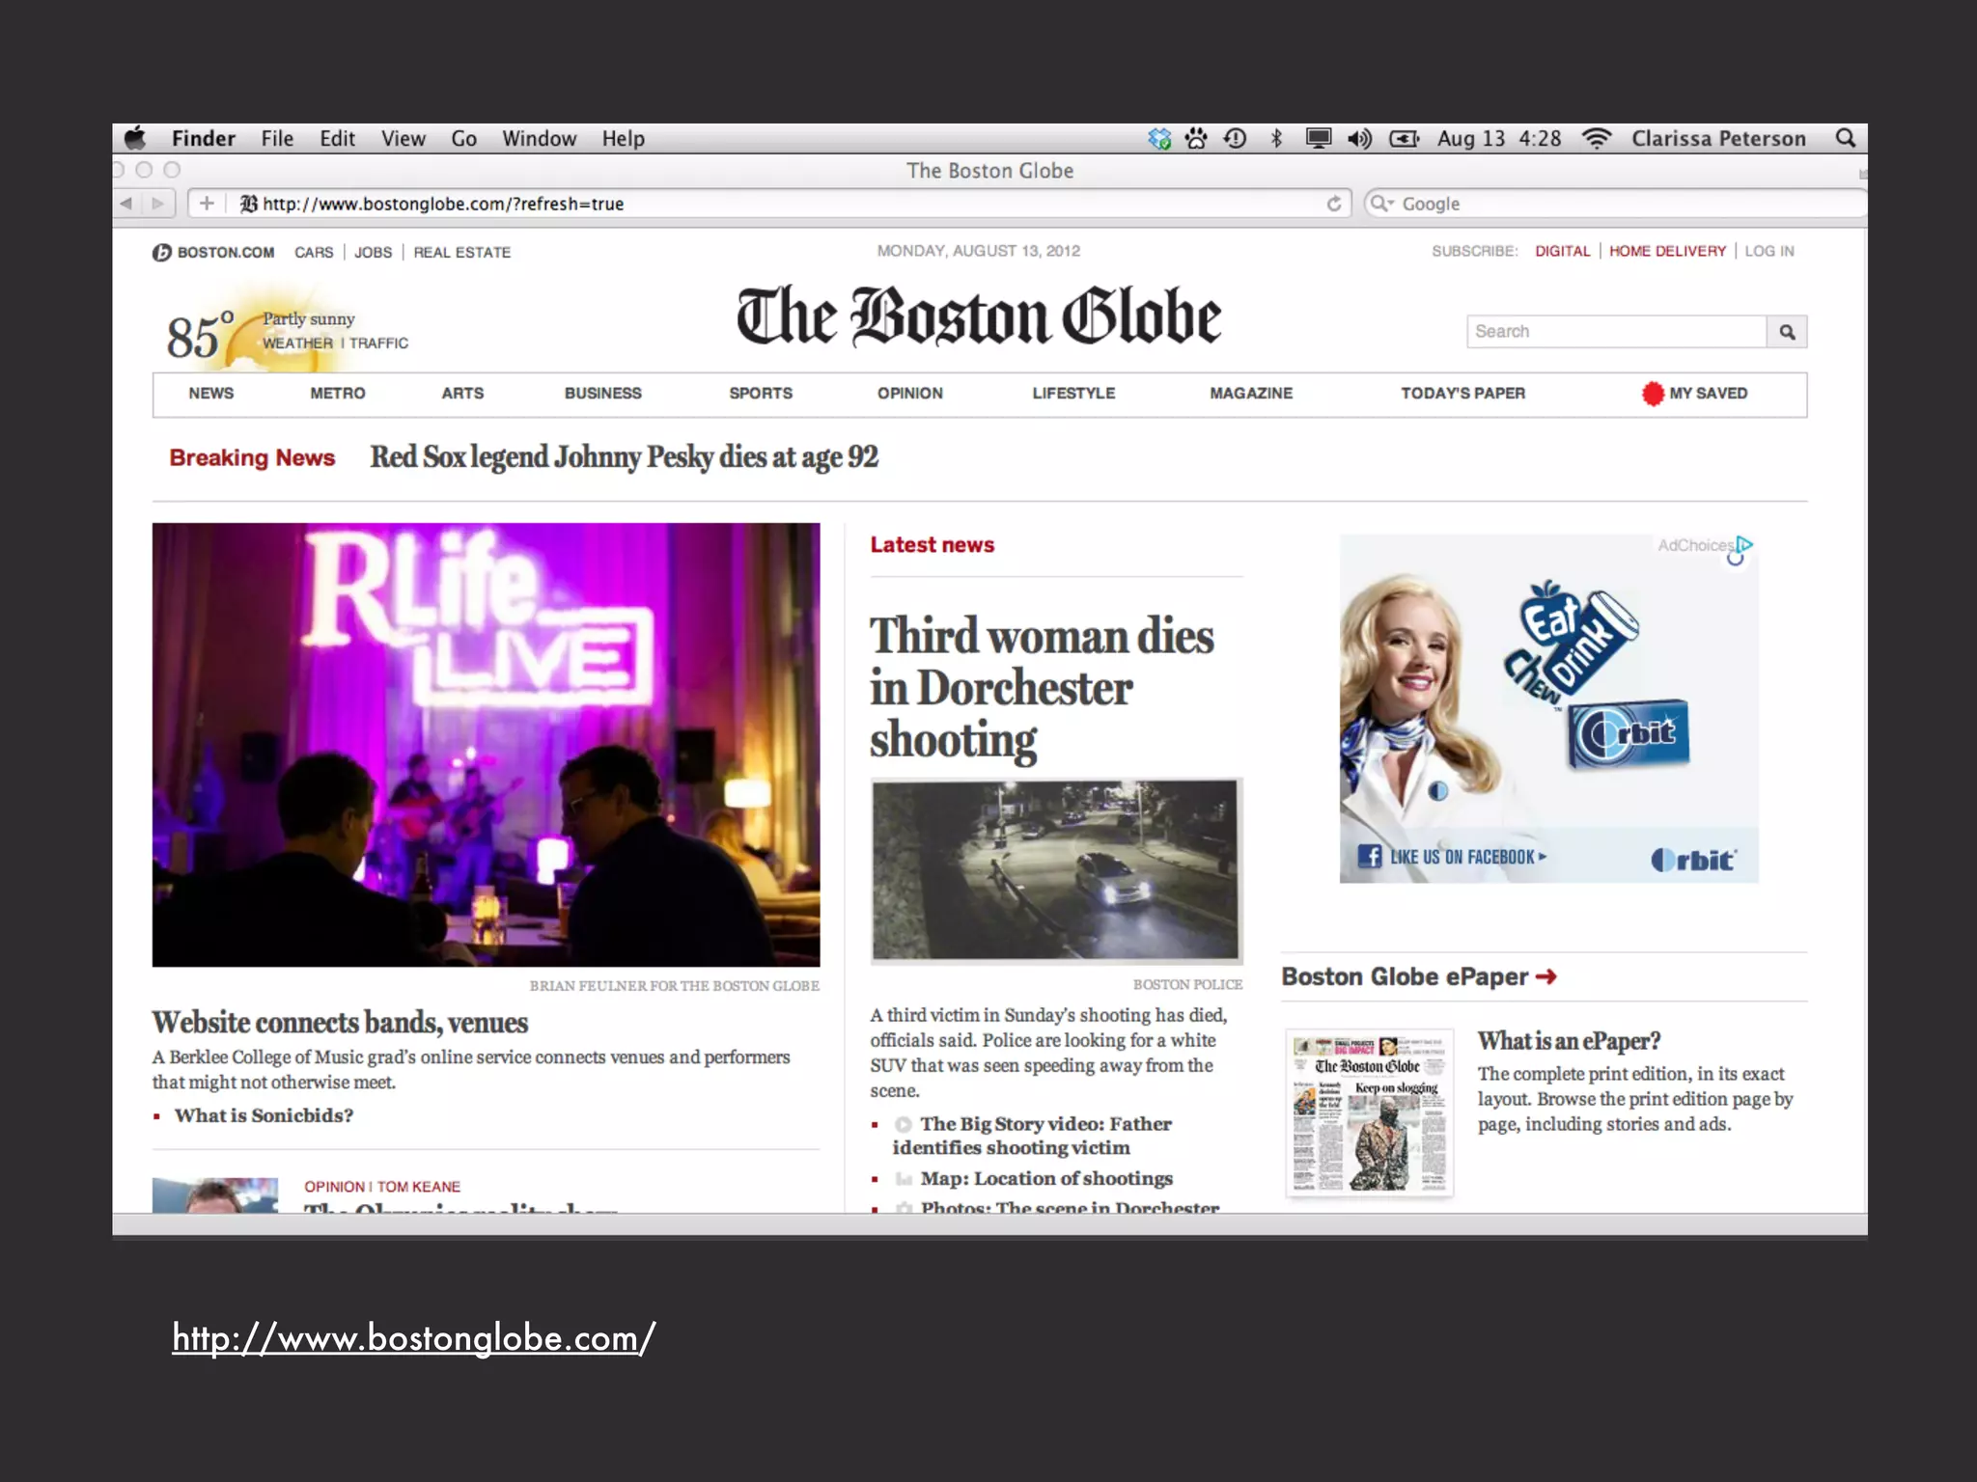The image size is (1977, 1482).
Task: Open Johnny Pesky breaking news headline
Action: [624, 456]
